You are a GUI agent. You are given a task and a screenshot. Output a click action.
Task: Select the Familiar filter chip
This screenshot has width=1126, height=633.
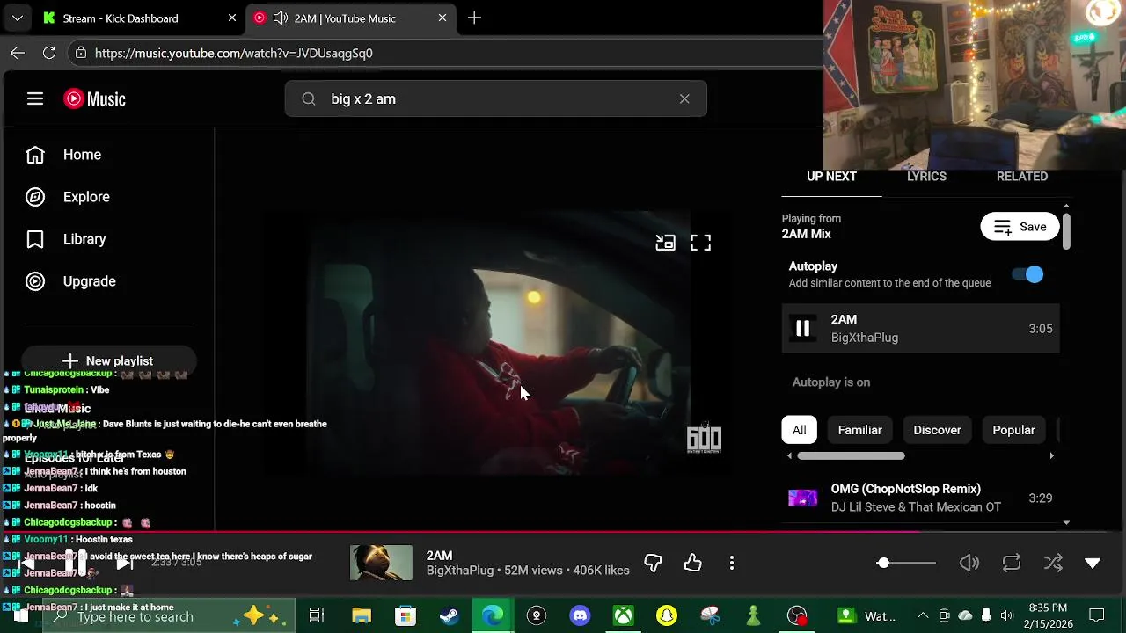(859, 430)
